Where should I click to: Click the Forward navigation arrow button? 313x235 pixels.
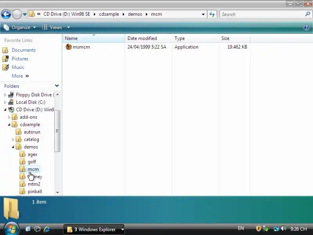click(x=17, y=14)
